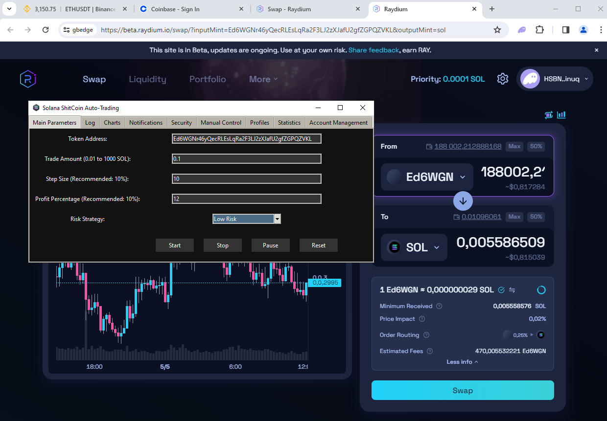Click the arrow to reverse swap direction
607x421 pixels.
pos(463,201)
